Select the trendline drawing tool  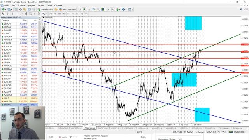coord(21,14)
